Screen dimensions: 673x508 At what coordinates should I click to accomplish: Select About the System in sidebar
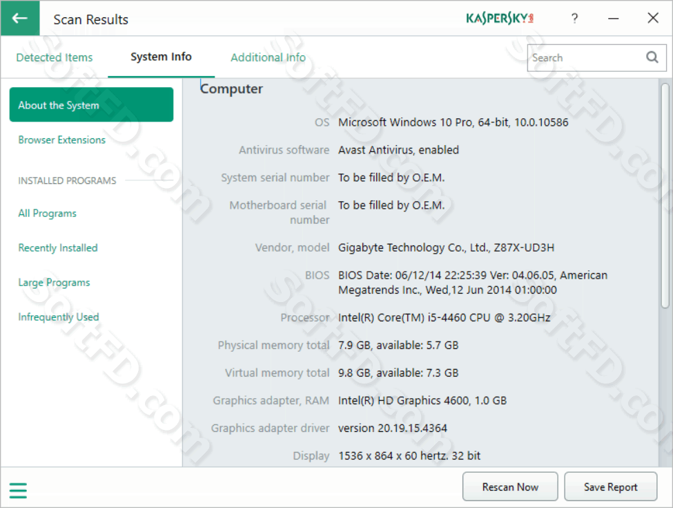[91, 105]
